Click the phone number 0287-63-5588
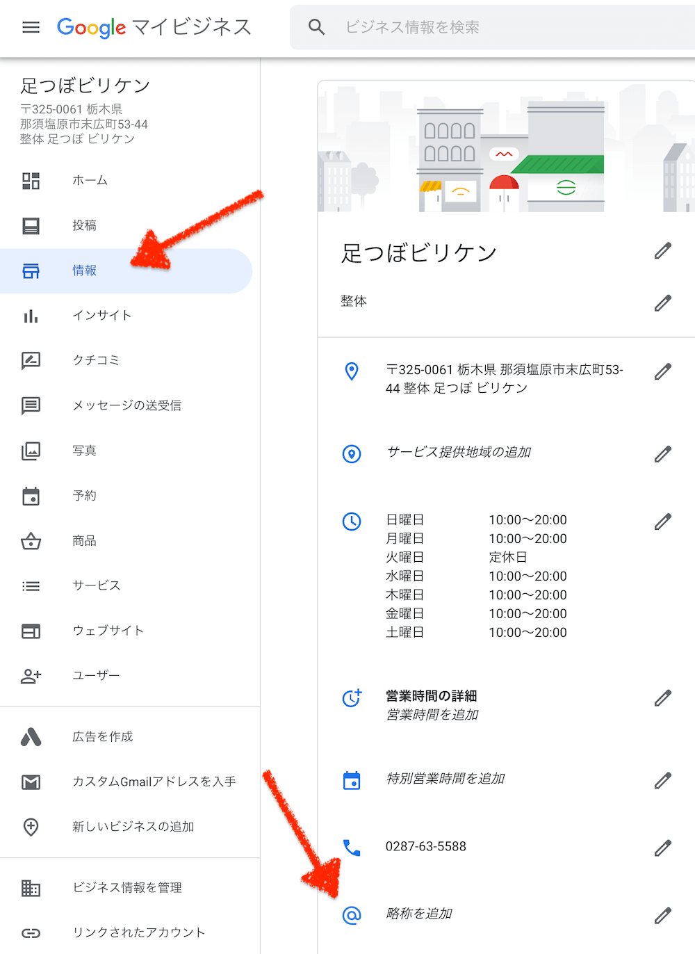 (426, 846)
